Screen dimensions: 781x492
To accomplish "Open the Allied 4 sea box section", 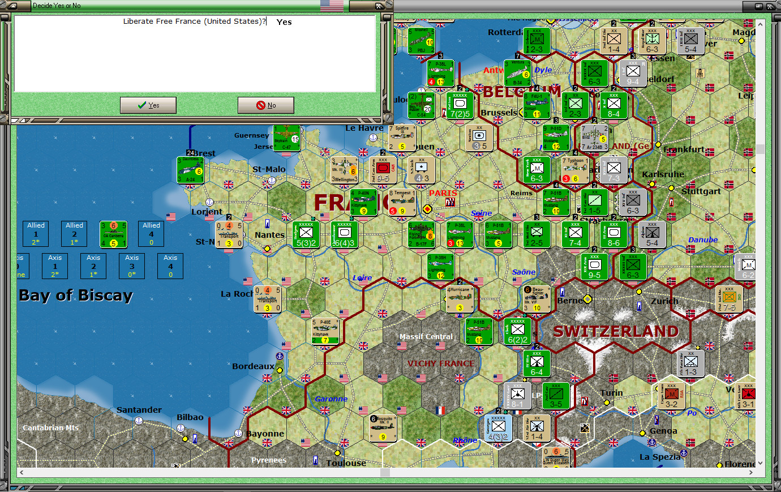I will coord(151,234).
